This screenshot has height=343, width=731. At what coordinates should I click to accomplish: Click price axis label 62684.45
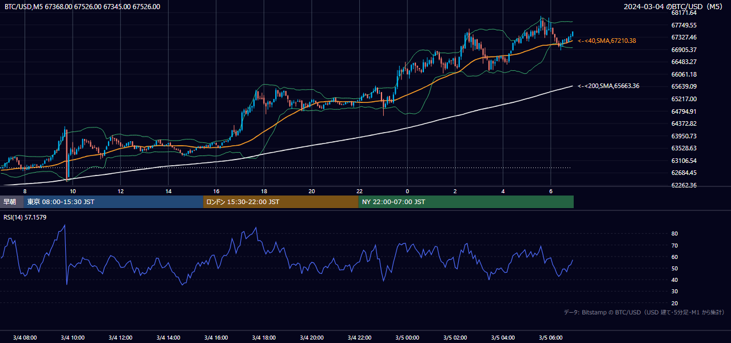coord(684,173)
